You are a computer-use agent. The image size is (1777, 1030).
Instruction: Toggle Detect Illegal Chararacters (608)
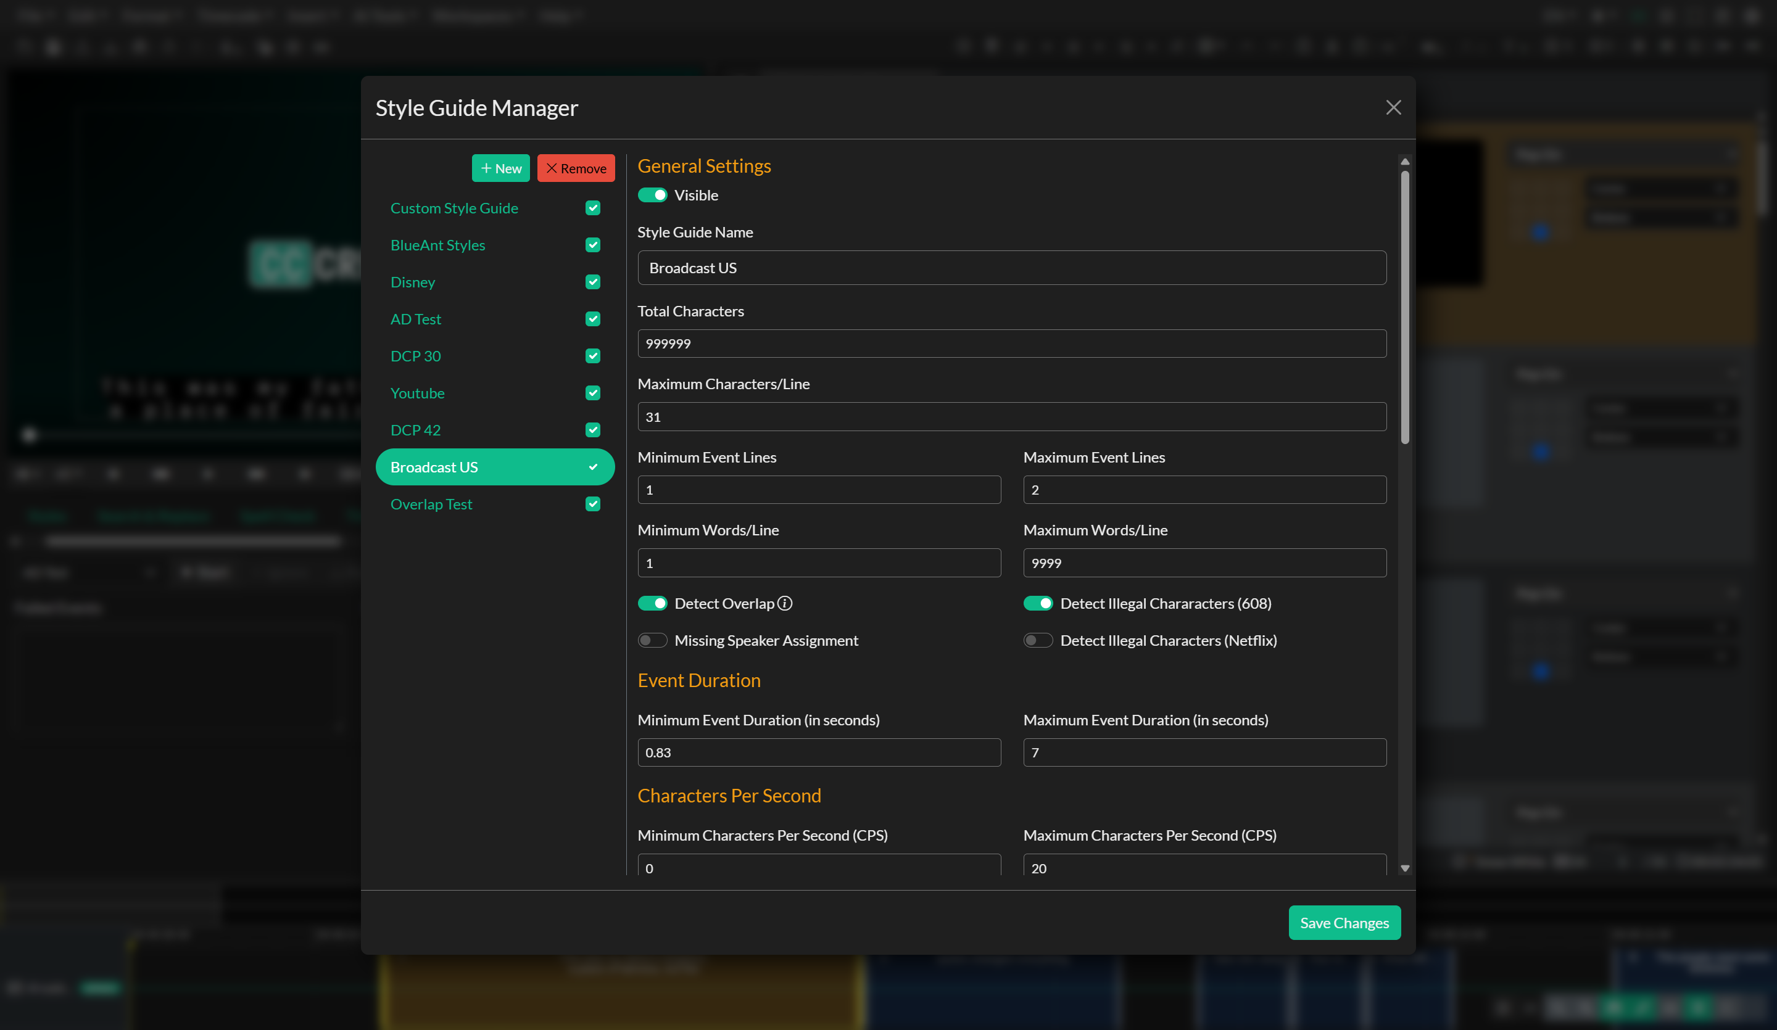(x=1038, y=603)
